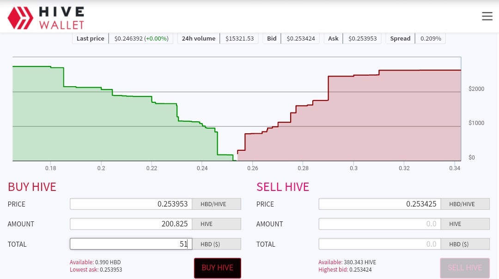The image size is (499, 279).
Task: Click the HBD ($) unit on Sell total
Action: coord(465,244)
